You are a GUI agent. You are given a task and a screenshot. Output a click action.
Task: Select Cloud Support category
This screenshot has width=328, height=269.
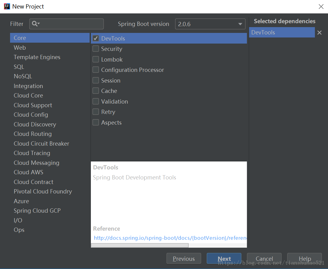(50, 105)
